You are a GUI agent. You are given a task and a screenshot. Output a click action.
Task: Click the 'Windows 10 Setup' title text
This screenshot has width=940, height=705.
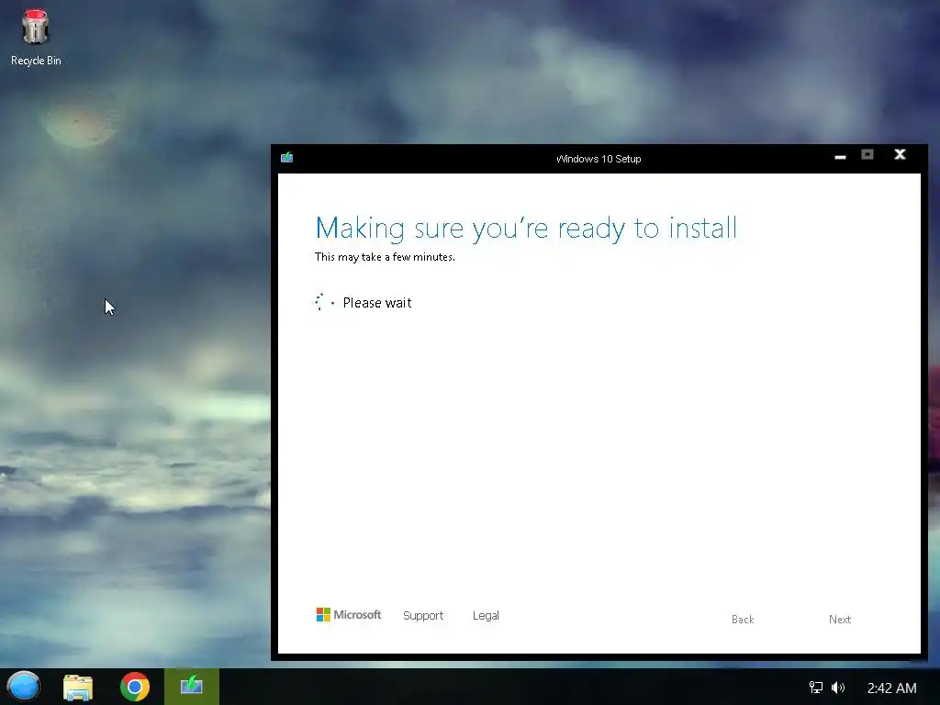[599, 159]
